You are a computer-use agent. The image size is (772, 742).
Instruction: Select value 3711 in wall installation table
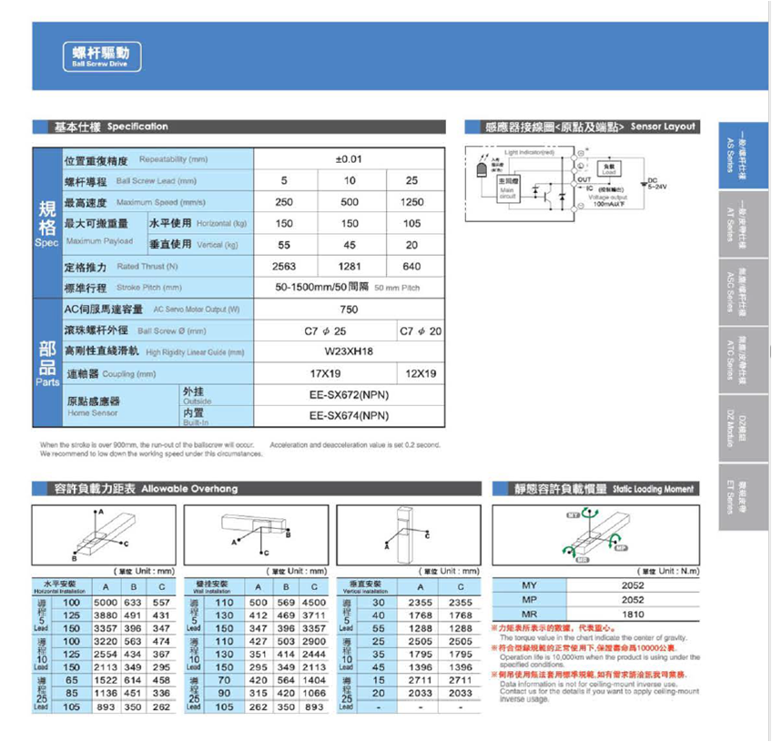click(x=314, y=615)
